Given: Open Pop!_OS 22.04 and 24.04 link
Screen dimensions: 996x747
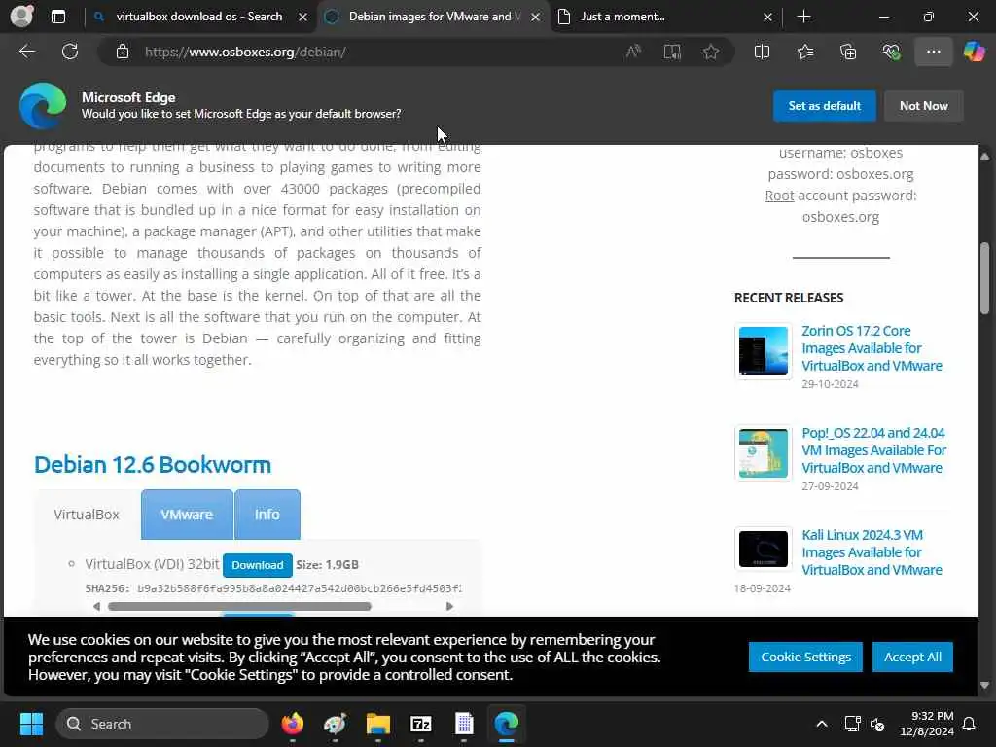Looking at the screenshot, I should pyautogui.click(x=874, y=450).
